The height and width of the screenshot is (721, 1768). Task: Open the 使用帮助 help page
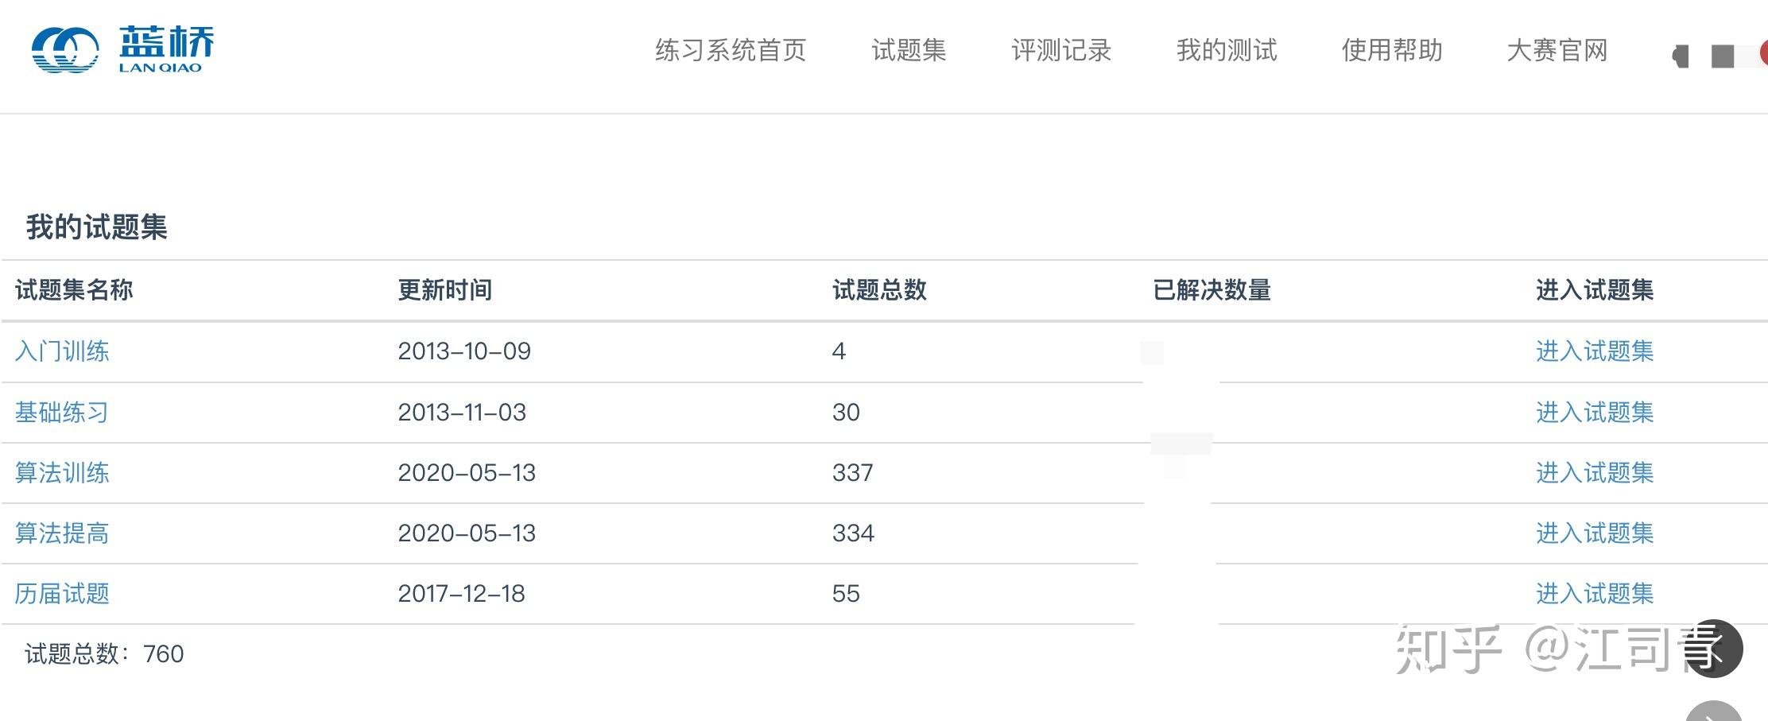tap(1392, 50)
